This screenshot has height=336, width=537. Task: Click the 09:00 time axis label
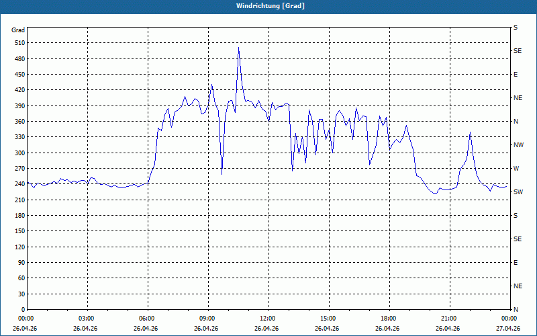point(207,319)
